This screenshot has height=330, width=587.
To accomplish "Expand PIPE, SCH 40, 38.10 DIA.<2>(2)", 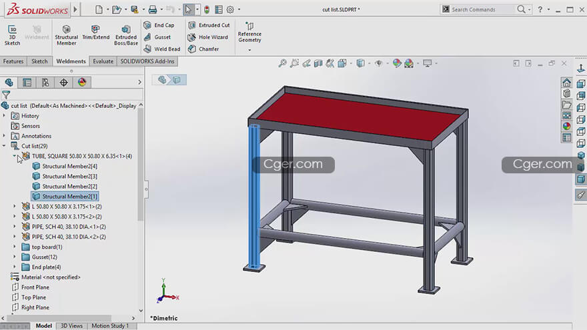I will tap(15, 237).
